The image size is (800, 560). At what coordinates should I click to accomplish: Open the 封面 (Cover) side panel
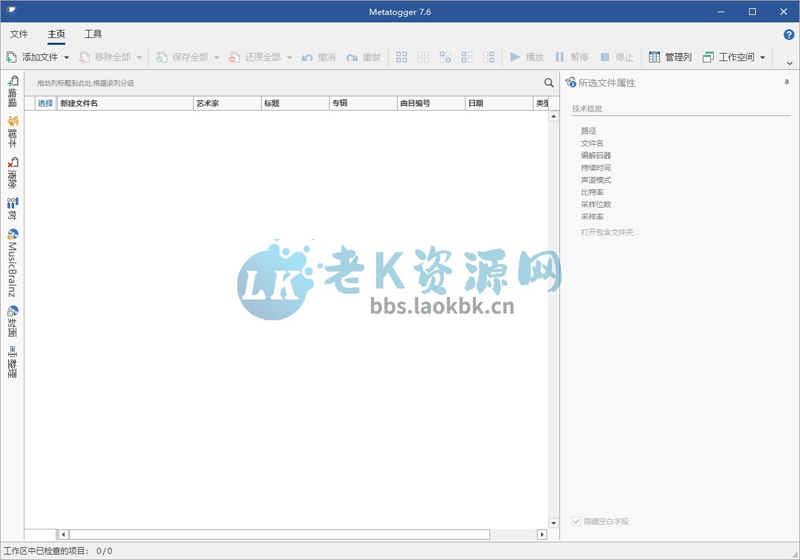click(12, 321)
